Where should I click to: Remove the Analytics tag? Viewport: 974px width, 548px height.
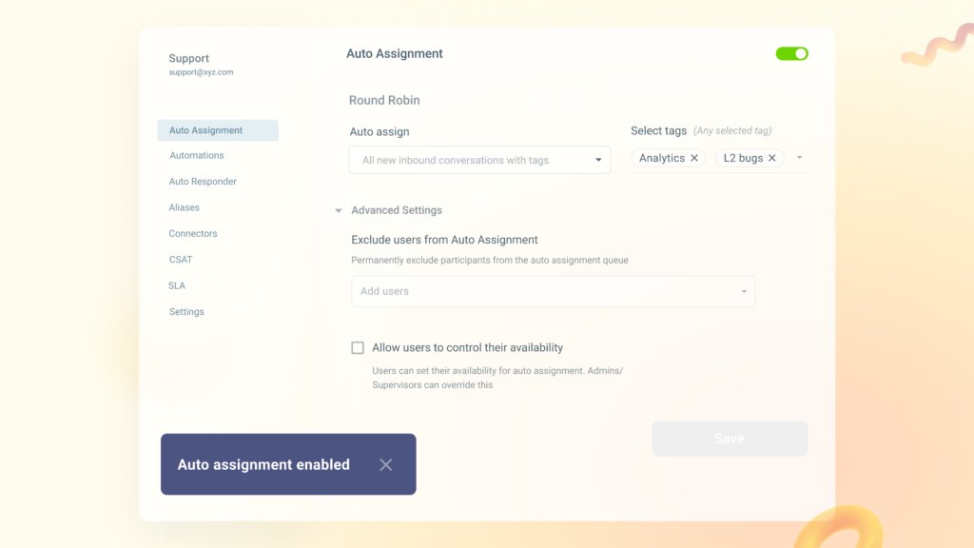(693, 158)
